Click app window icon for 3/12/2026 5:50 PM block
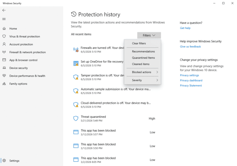The image size is (237, 166). [76, 146]
